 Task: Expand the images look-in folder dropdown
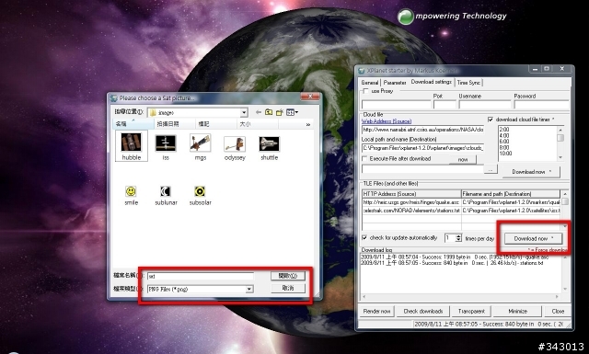[x=244, y=112]
